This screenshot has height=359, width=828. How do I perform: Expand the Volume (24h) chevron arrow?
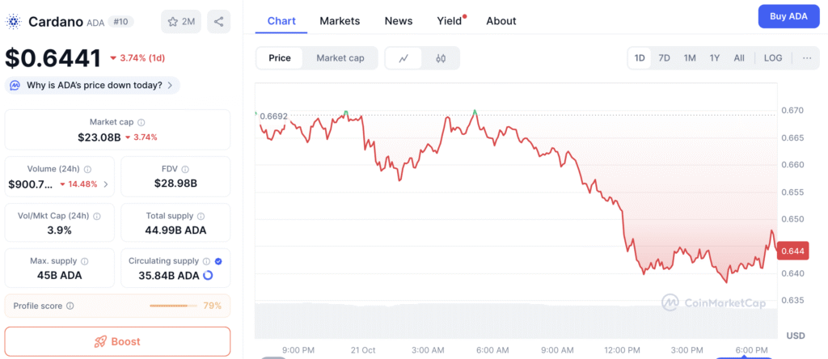tap(106, 184)
